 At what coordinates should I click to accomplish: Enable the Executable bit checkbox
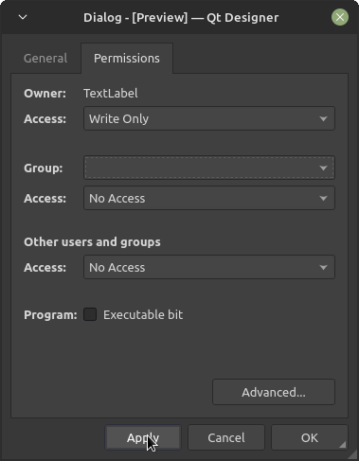pyautogui.click(x=90, y=314)
